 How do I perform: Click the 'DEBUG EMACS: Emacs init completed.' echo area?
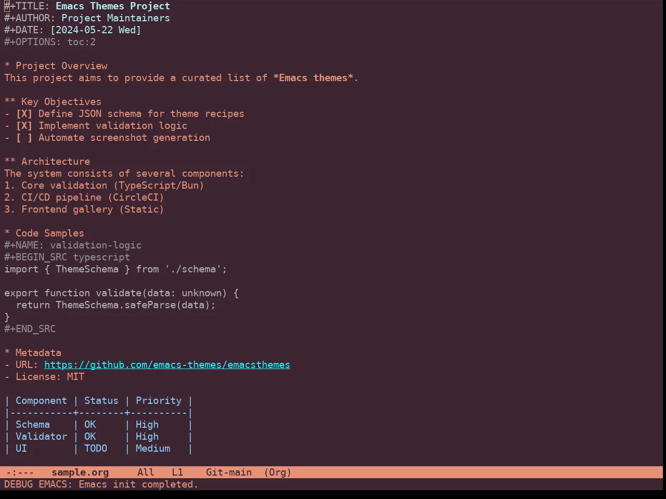101,484
